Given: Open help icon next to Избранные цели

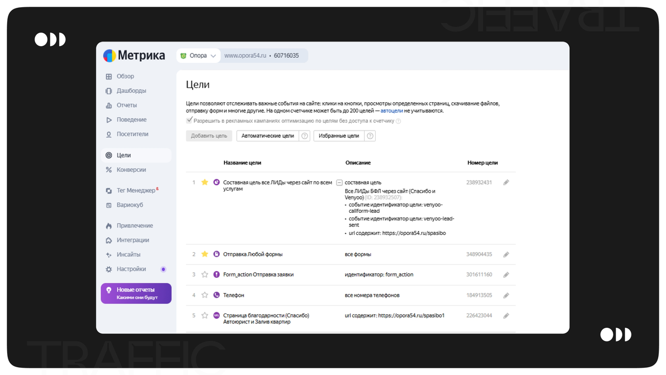Looking at the screenshot, I should [x=370, y=136].
